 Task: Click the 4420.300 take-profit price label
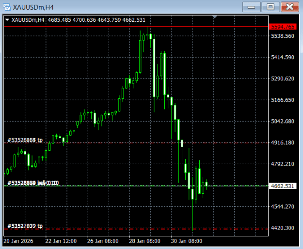pos(283,228)
